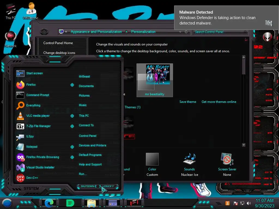Click the volume speaker tray icon
Viewport: 279px width, 209px height.
click(x=249, y=203)
